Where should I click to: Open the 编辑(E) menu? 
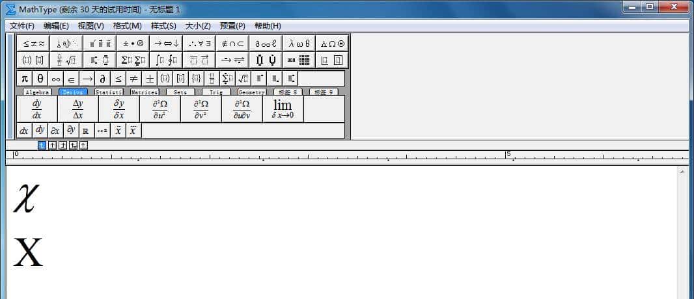(x=56, y=26)
